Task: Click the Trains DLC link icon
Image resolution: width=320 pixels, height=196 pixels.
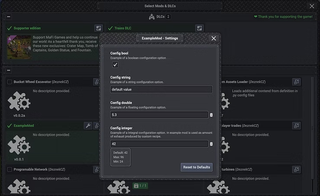Action: pos(199,28)
